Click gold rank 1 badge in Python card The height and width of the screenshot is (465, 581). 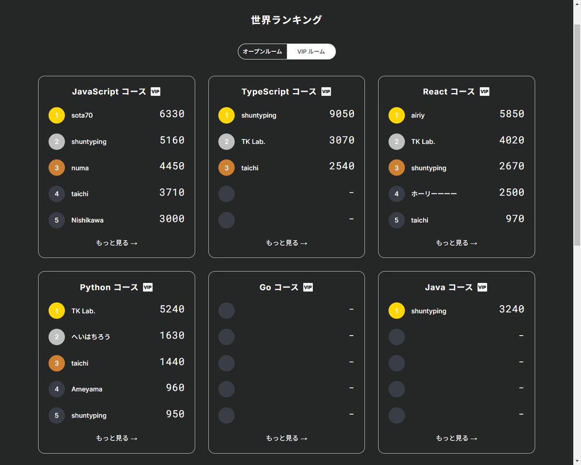click(x=57, y=310)
